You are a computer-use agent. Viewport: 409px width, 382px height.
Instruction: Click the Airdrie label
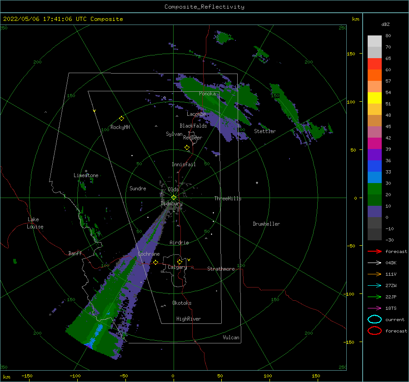pyautogui.click(x=179, y=243)
